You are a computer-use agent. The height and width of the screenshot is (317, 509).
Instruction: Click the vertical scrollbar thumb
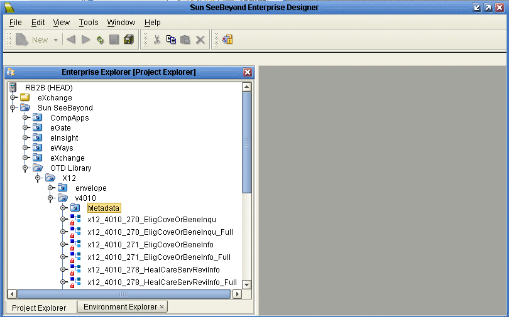click(247, 142)
